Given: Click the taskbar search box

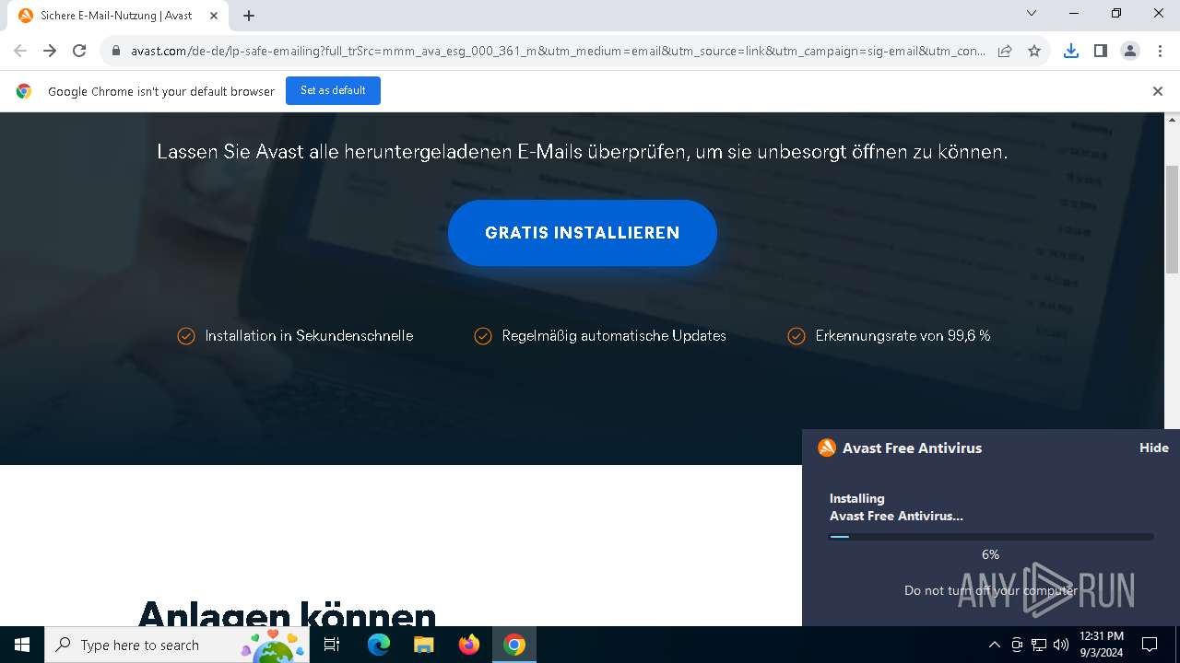Looking at the screenshot, I should tap(177, 645).
